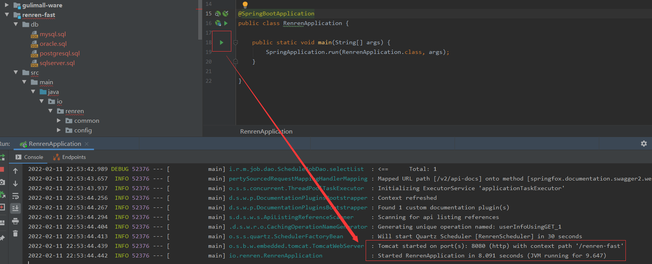Click fold end marker at line 20
The height and width of the screenshot is (264, 652).
click(236, 62)
